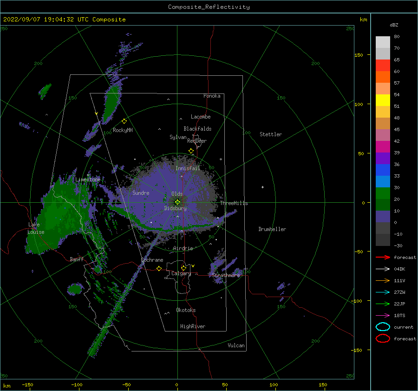This screenshot has height=391, width=418.
Task: Click the orange 111V arrow in legend
Action: coord(383,280)
